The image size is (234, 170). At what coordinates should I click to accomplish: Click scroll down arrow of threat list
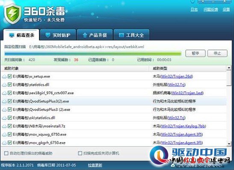click(x=229, y=144)
